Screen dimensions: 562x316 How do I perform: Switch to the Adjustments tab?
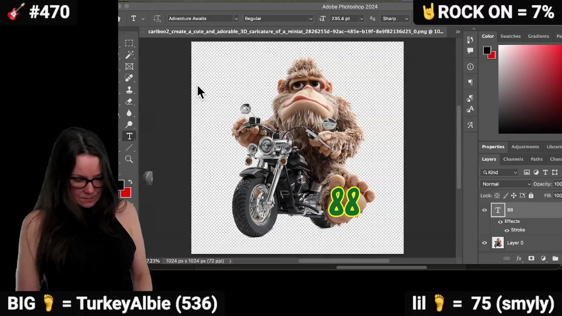[525, 147]
